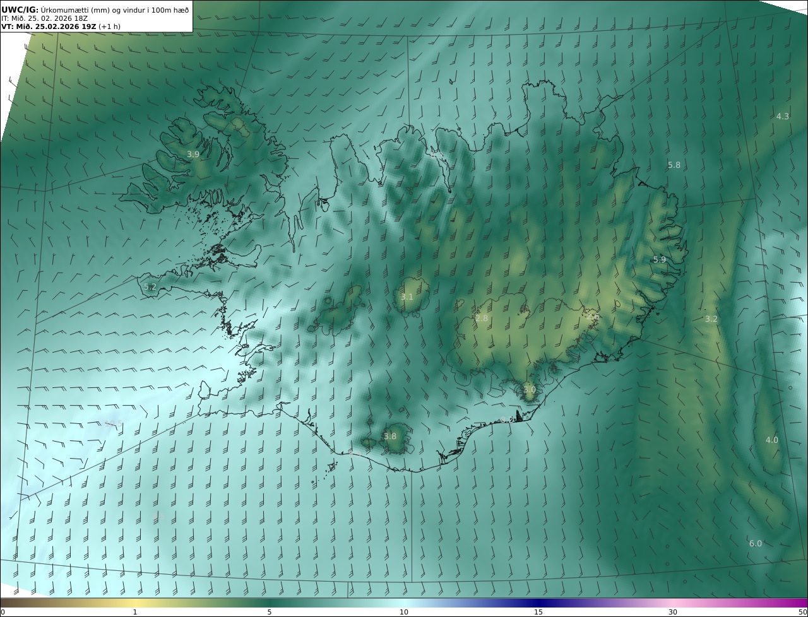
Task: Click the map value label "3.2"
Action: click(x=711, y=319)
